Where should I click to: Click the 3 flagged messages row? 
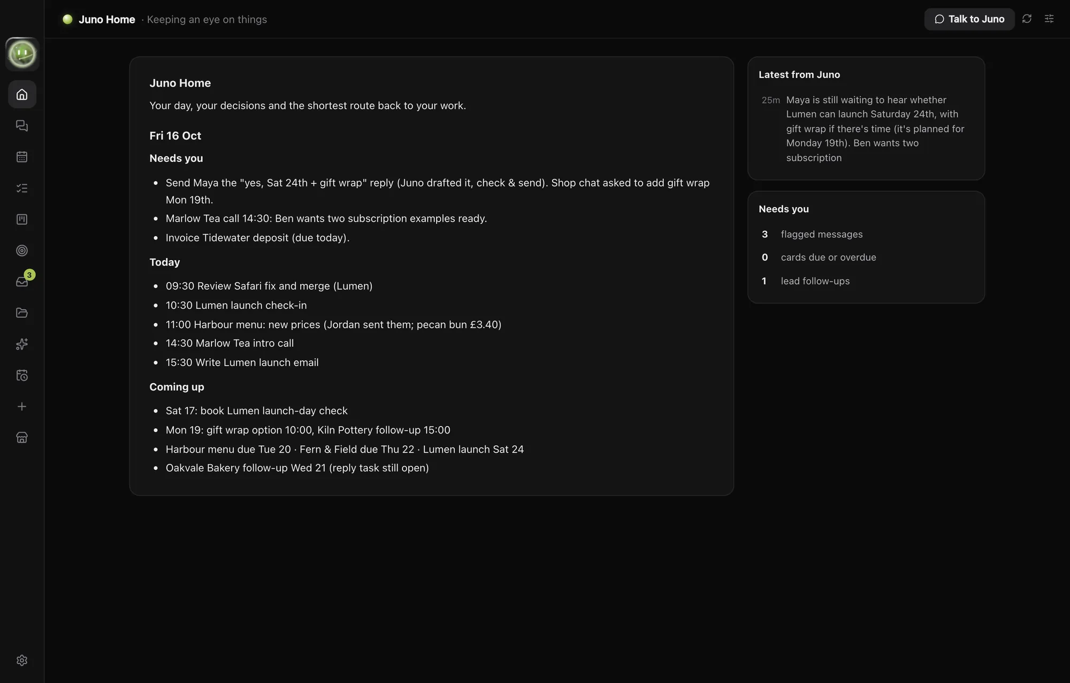[866, 234]
